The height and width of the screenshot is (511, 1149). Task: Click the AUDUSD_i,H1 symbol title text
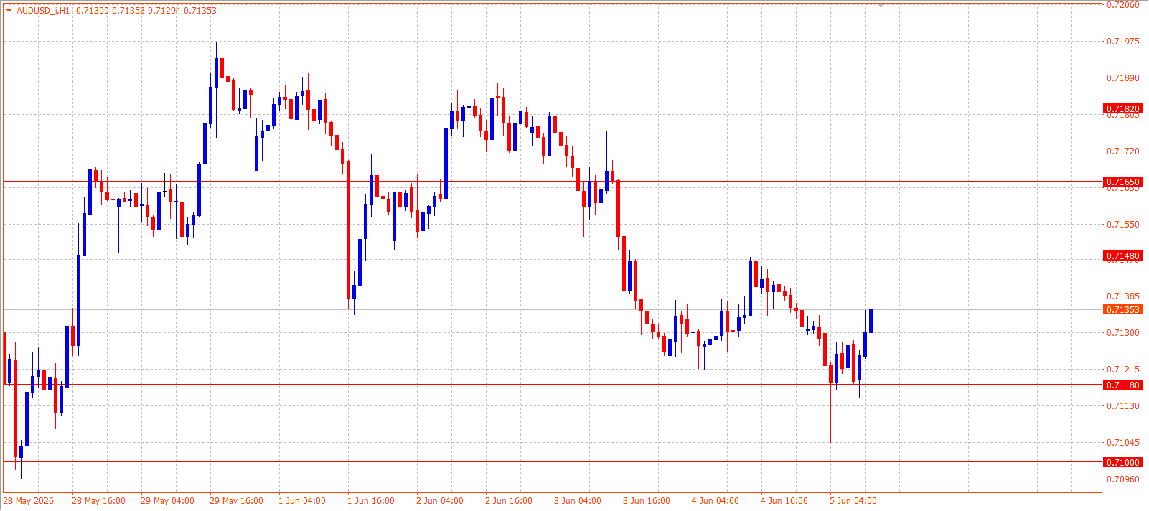43,11
